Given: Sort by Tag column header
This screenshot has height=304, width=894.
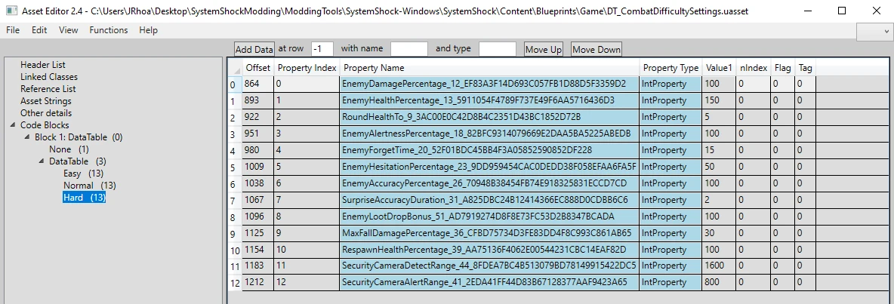Looking at the screenshot, I should pos(806,68).
